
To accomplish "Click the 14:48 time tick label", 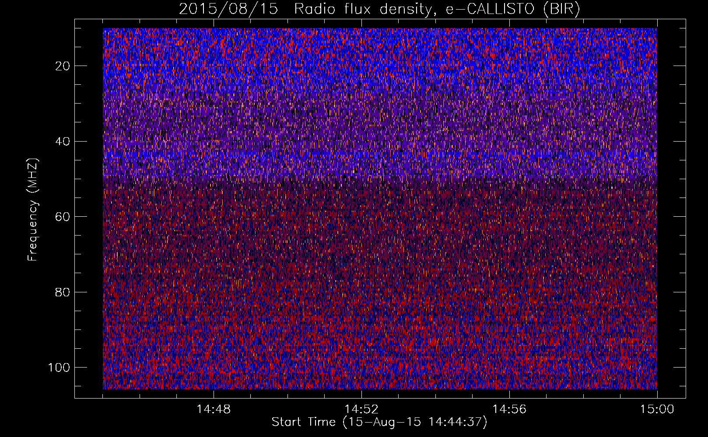I will pos(214,409).
